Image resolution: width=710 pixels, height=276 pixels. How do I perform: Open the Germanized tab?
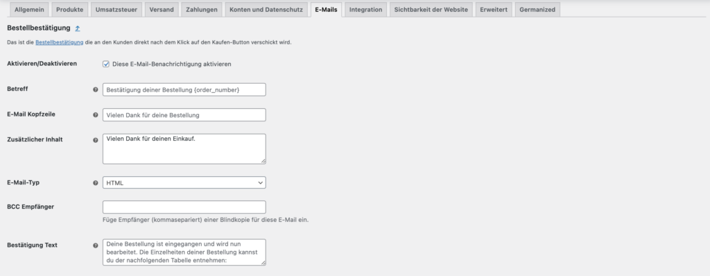click(x=537, y=10)
